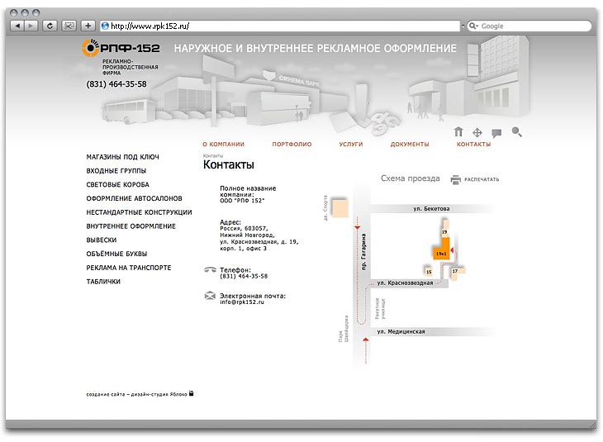The image size is (603, 442).
Task: Click the envelope icon beside Электронная почта
Action: (x=210, y=296)
